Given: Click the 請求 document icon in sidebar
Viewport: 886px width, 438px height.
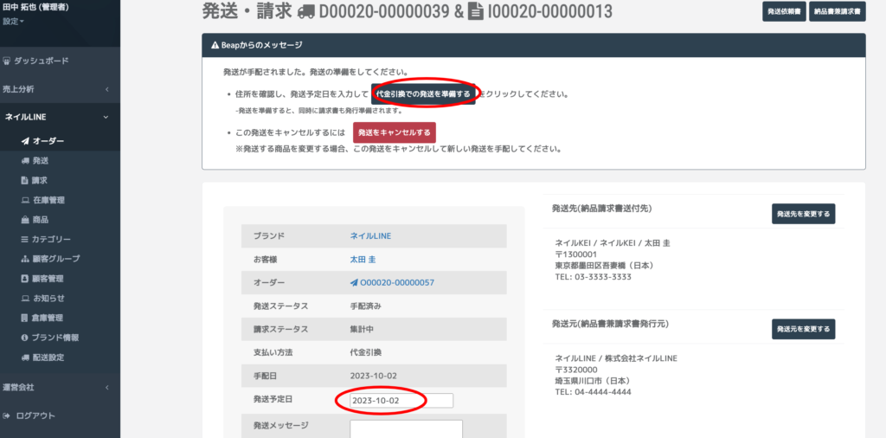Looking at the screenshot, I should (x=25, y=180).
